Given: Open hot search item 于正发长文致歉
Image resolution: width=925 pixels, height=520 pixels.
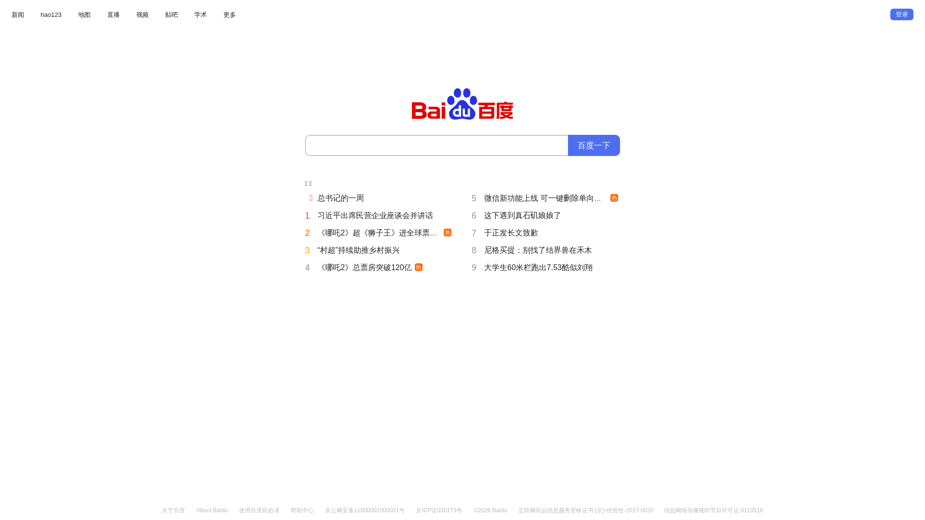Looking at the screenshot, I should pyautogui.click(x=511, y=233).
